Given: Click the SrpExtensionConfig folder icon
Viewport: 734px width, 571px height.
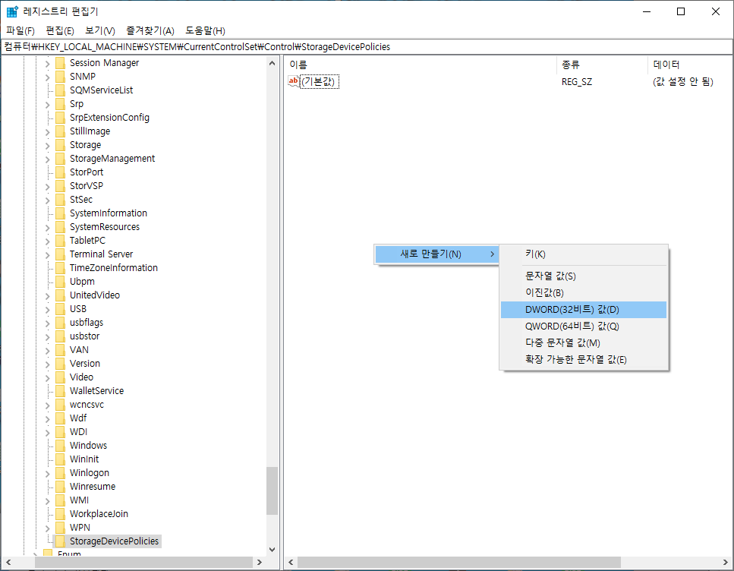Looking at the screenshot, I should click(61, 118).
